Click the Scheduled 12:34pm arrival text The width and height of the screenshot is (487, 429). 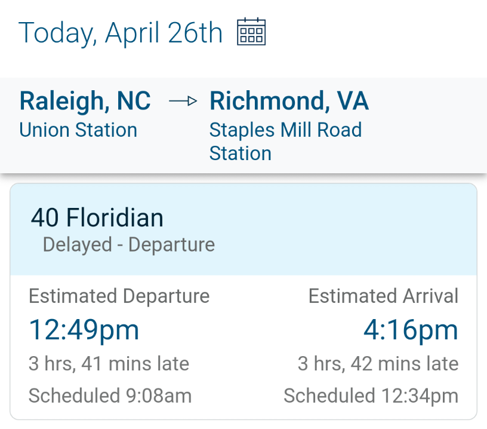coord(371,396)
